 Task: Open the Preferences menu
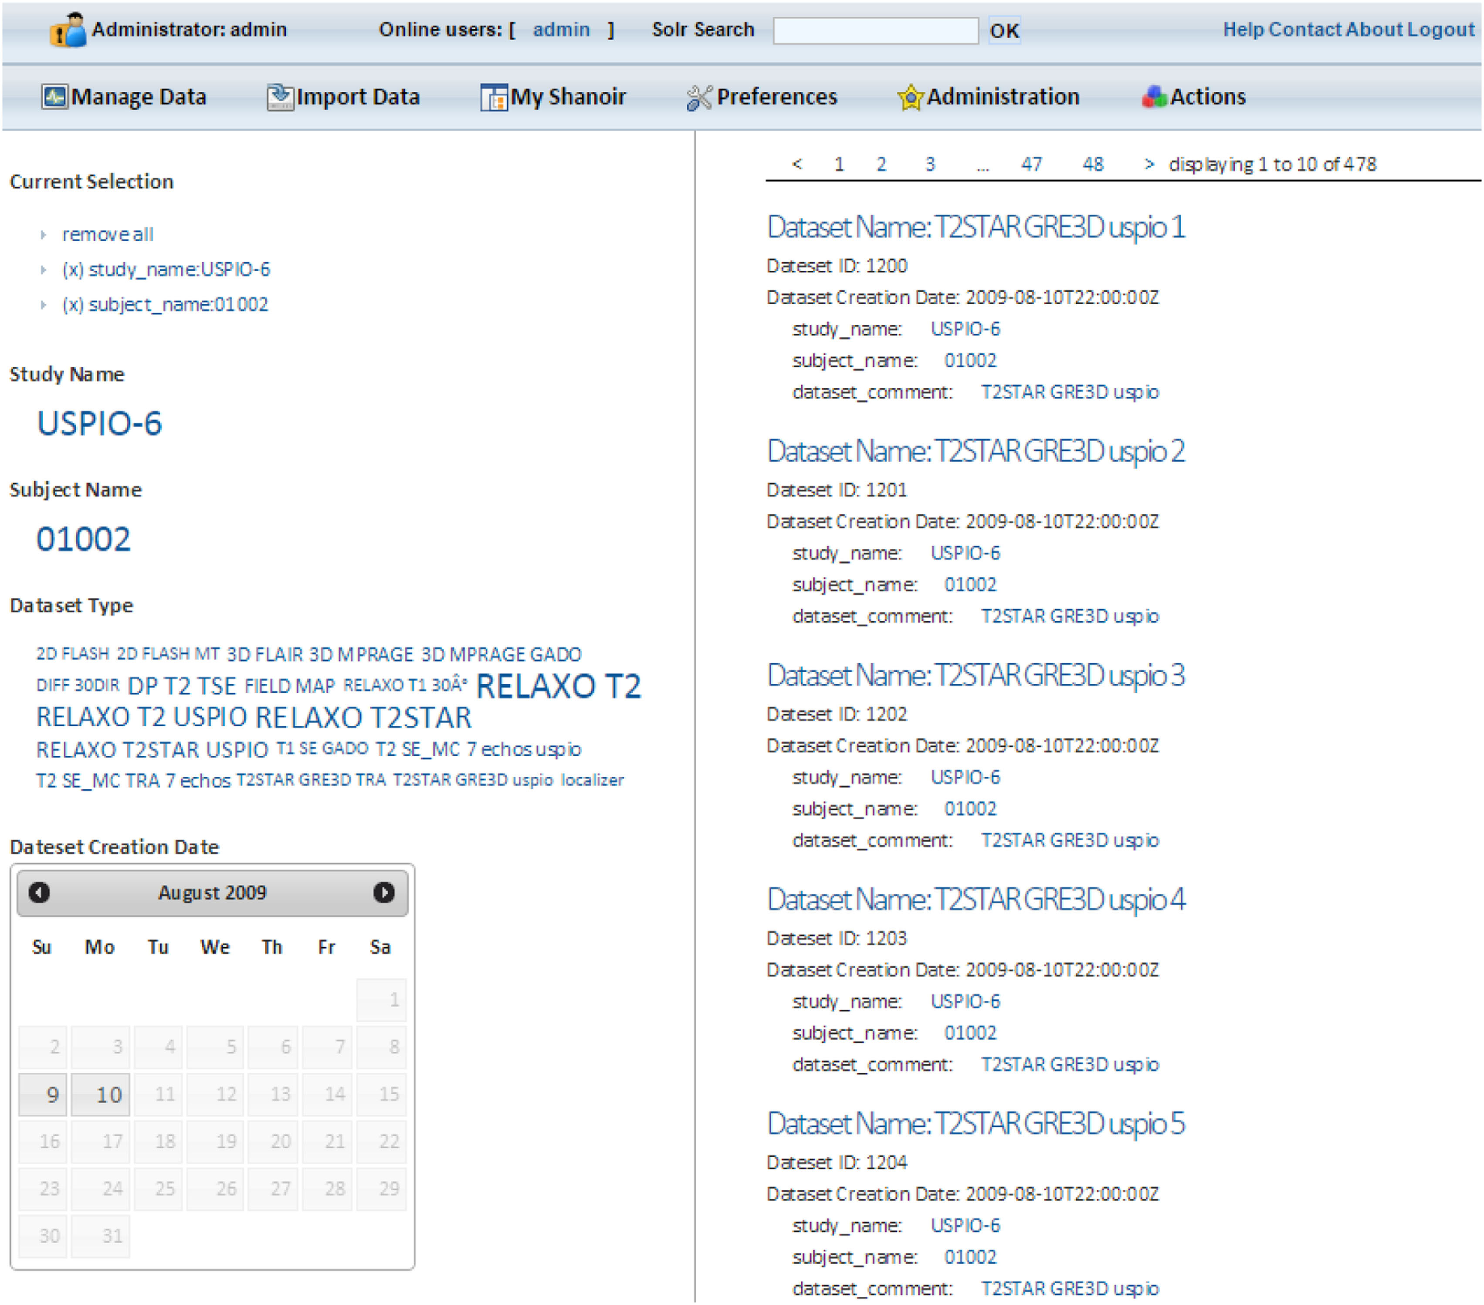point(776,97)
